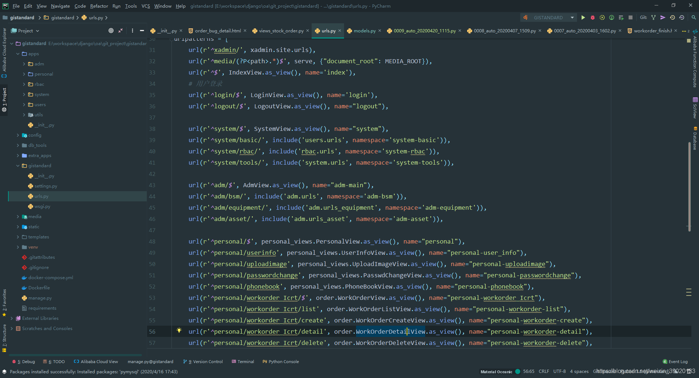The image size is (699, 378).
Task: Show Git history clock icon
Action: [x=672, y=17]
